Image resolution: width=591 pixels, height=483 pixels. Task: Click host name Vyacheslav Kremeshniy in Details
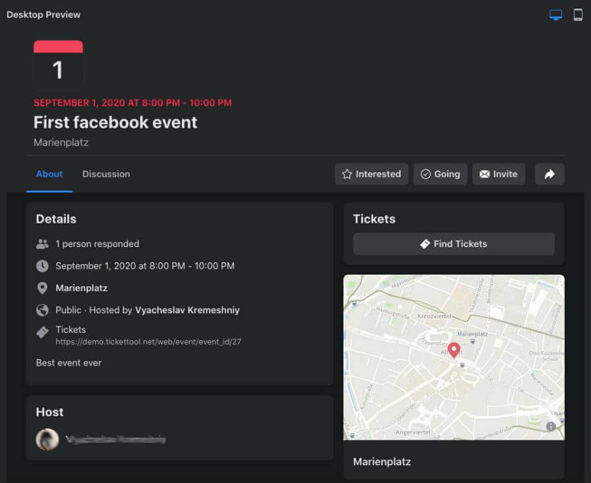(x=187, y=310)
